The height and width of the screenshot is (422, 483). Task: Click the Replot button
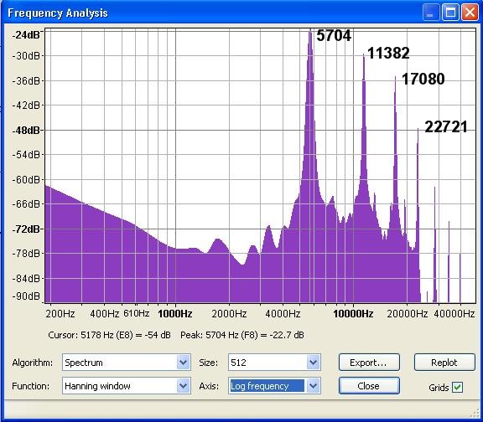(x=444, y=363)
